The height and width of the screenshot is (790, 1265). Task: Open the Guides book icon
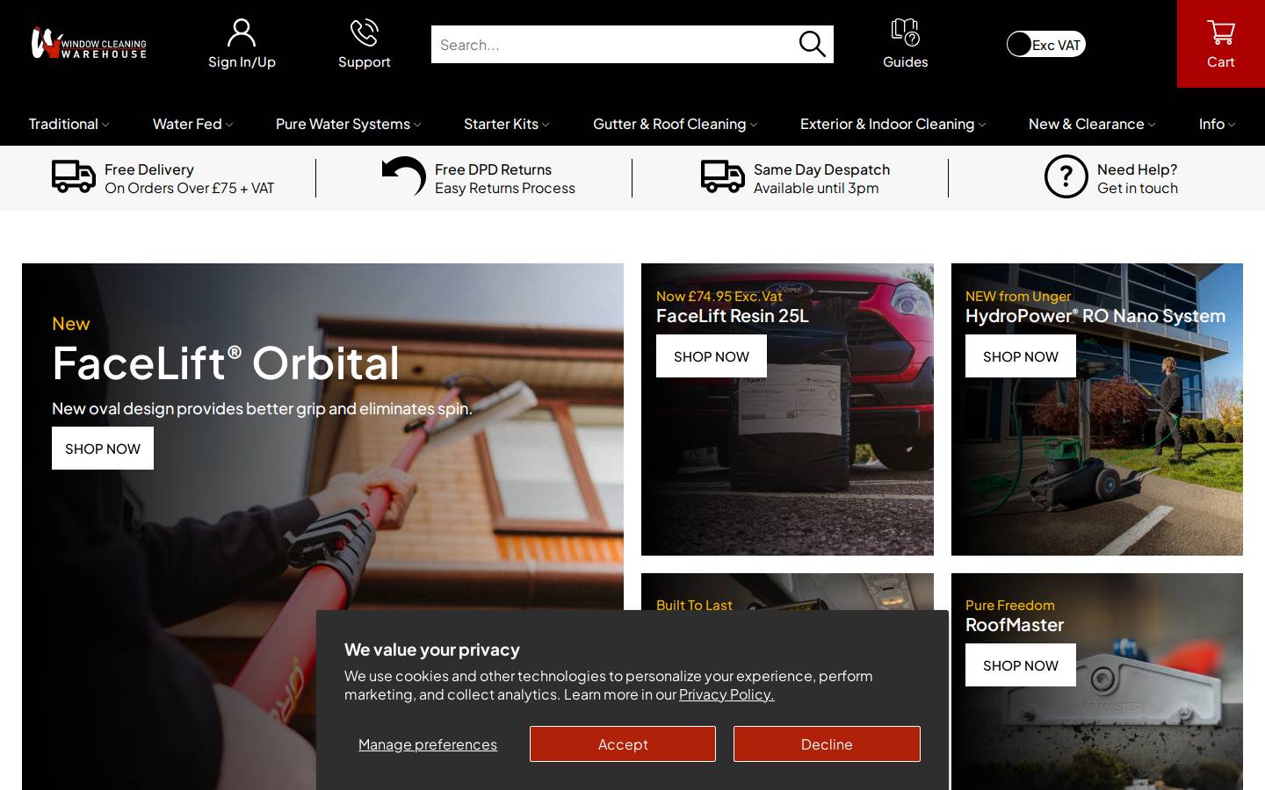pyautogui.click(x=905, y=32)
